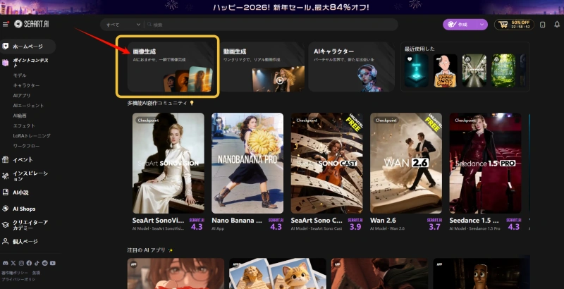The image size is (564, 289).
Task: Open the subway corridor recent thumbnail
Action: click(x=474, y=70)
